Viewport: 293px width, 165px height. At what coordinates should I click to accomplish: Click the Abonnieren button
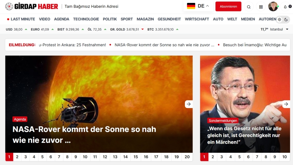coord(228,6)
